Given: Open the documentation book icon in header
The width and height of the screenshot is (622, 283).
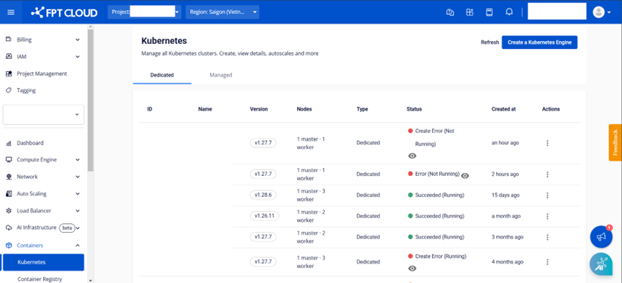Looking at the screenshot, I should tap(490, 12).
